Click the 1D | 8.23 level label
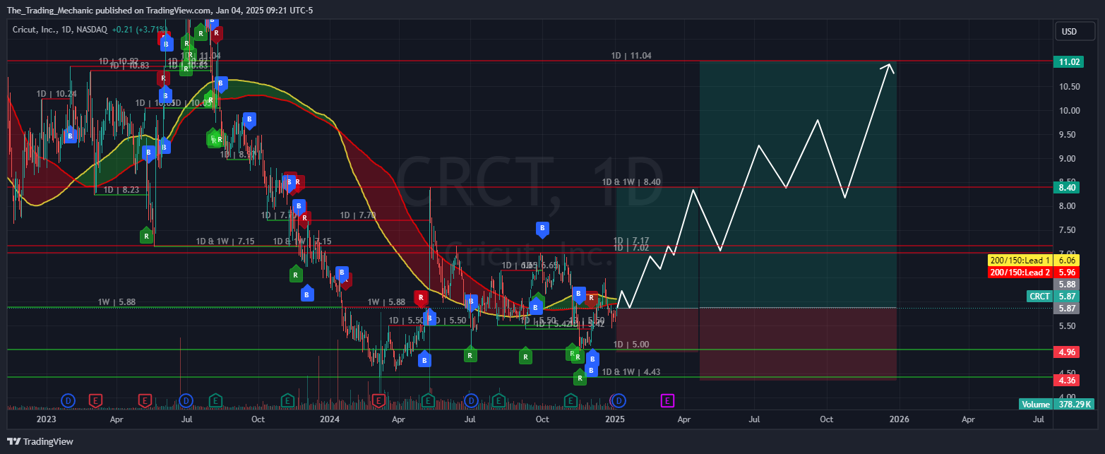 click(x=123, y=189)
